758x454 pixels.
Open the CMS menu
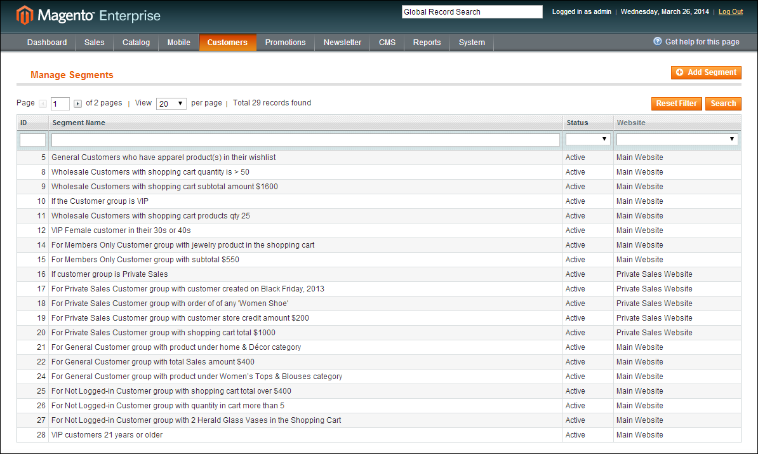[x=387, y=43]
